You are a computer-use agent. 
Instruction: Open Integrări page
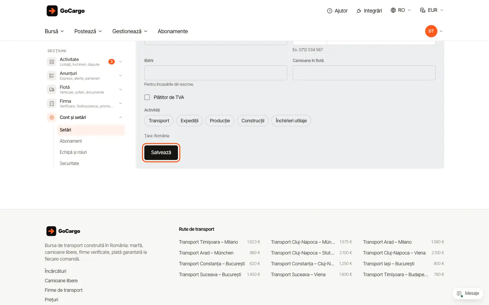pos(369,11)
